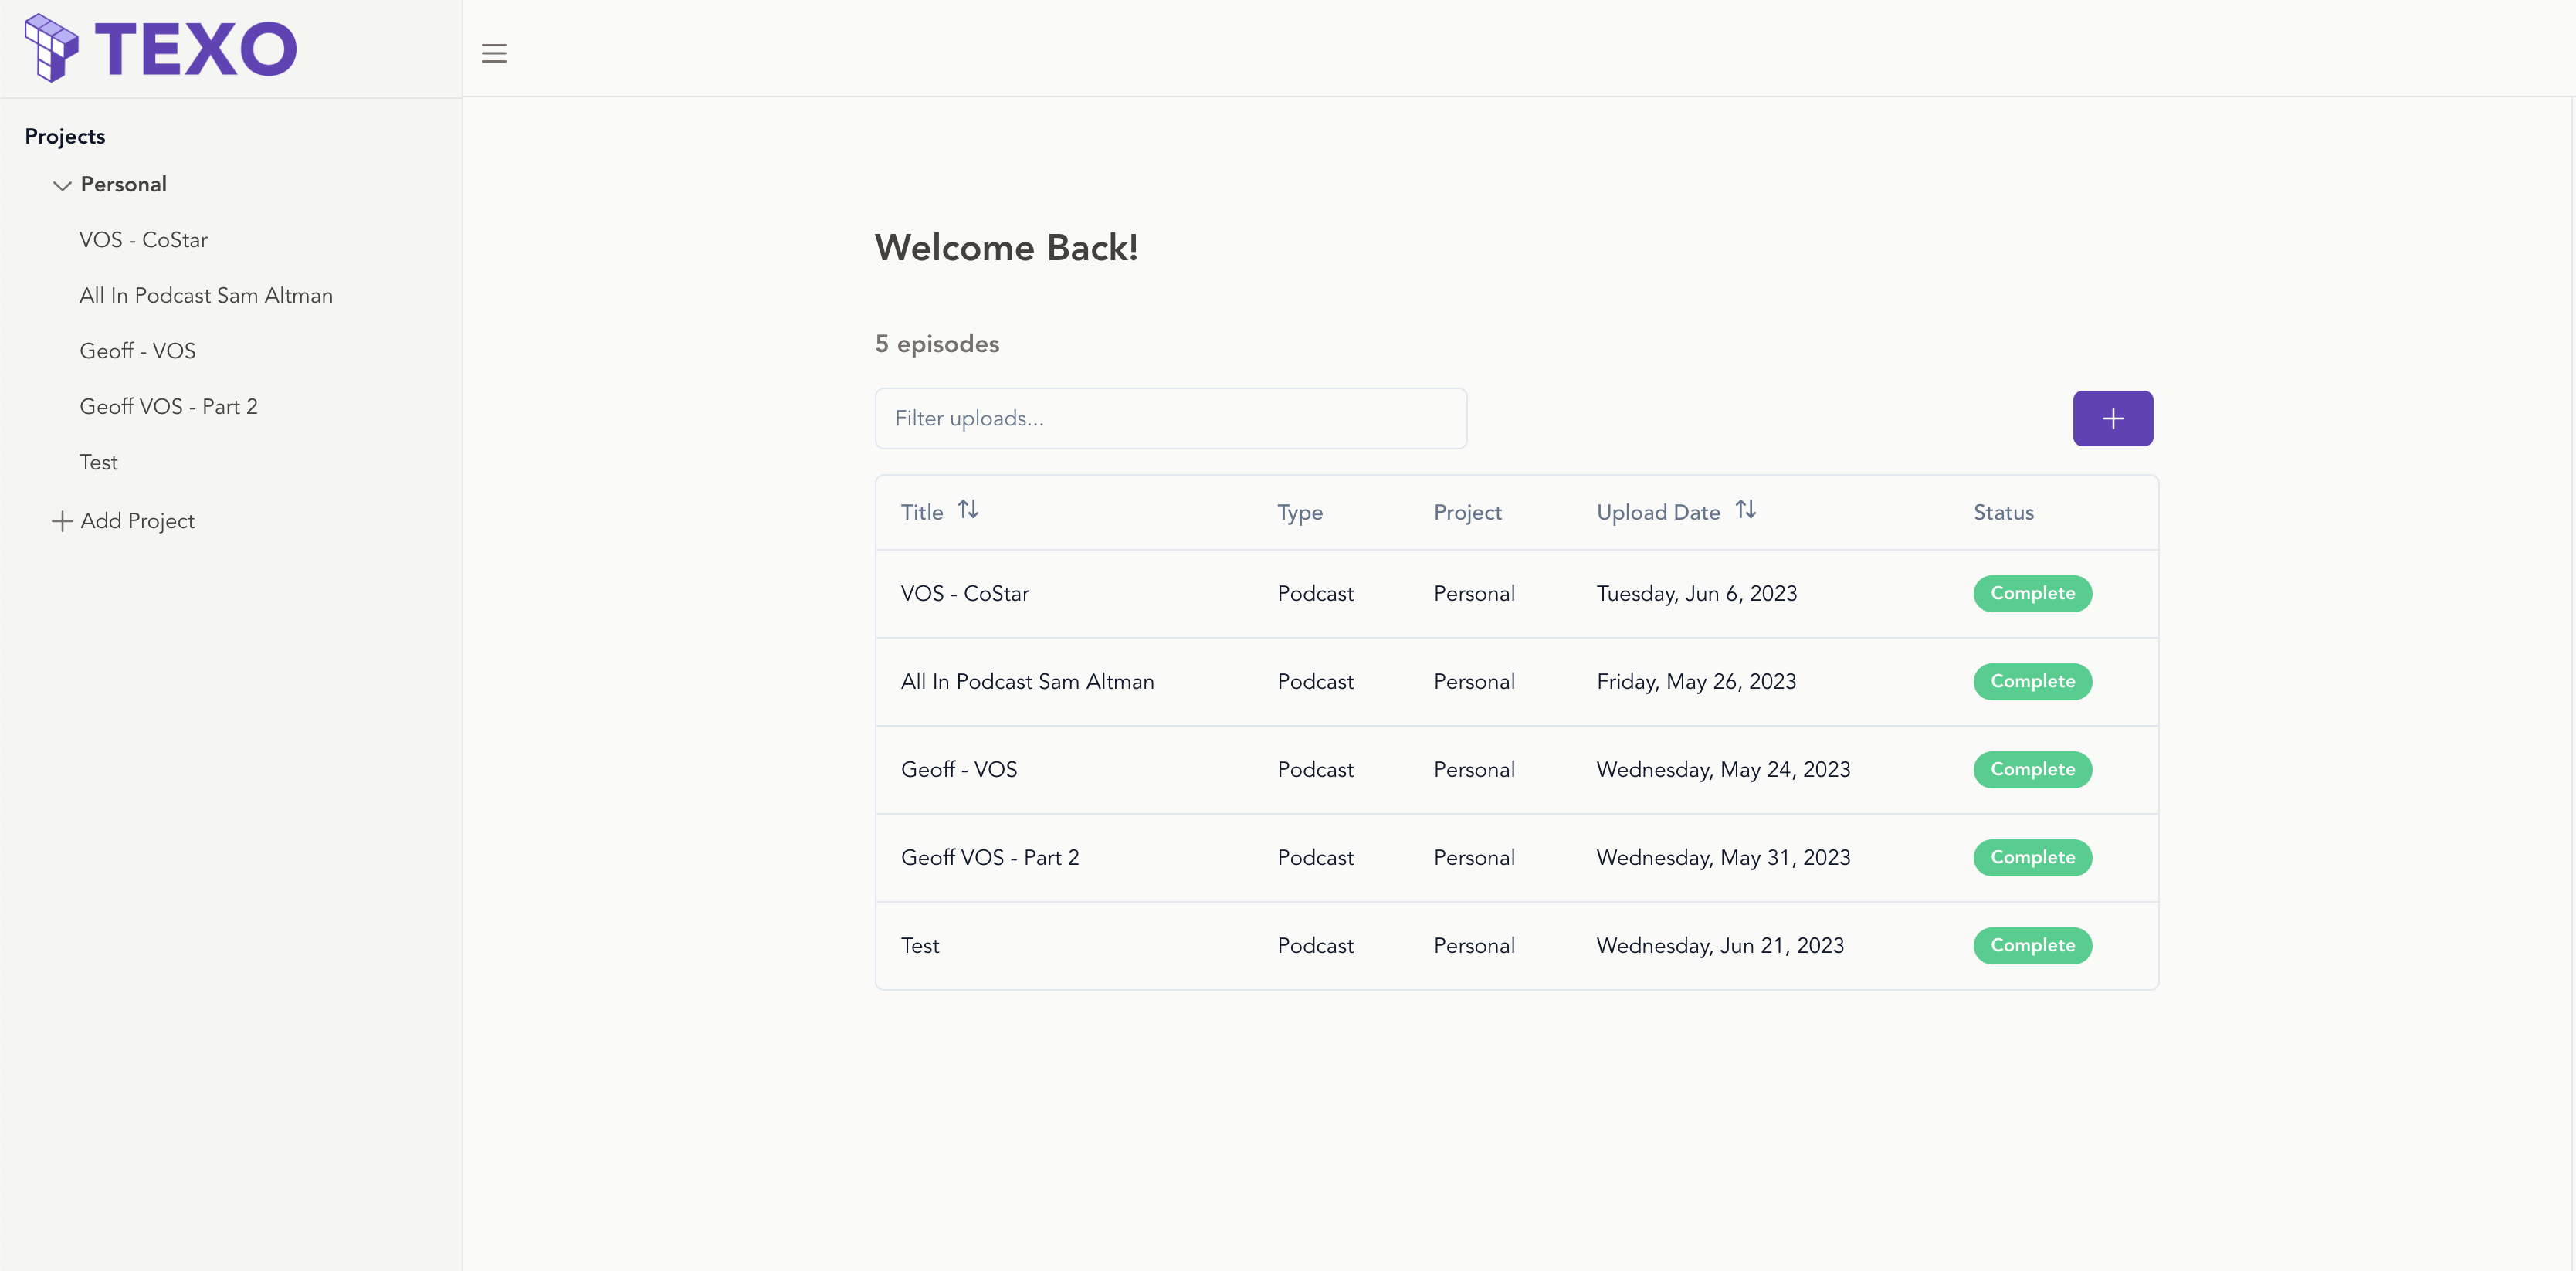Click the purple plus upload button

2112,418
